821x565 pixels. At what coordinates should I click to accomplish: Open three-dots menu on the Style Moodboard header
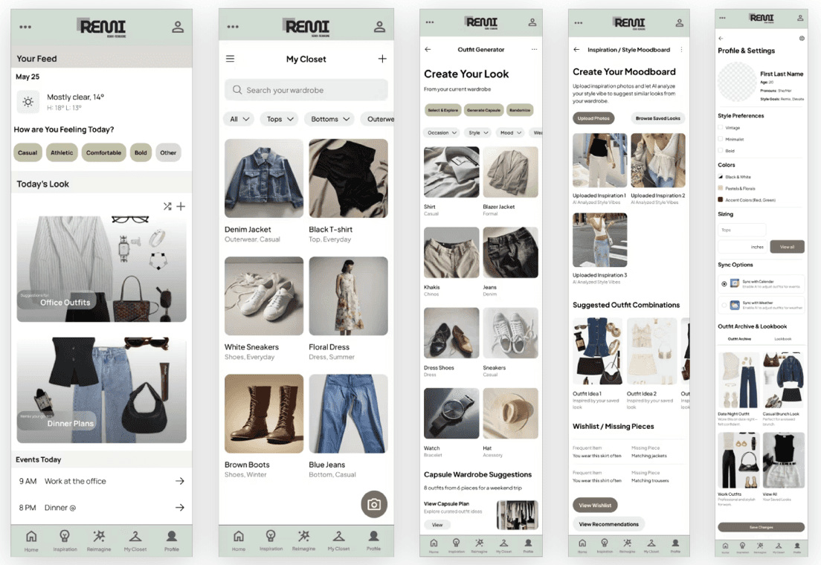point(578,23)
